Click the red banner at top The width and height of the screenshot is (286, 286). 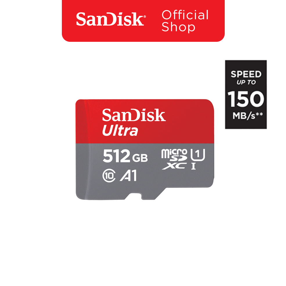click(143, 21)
